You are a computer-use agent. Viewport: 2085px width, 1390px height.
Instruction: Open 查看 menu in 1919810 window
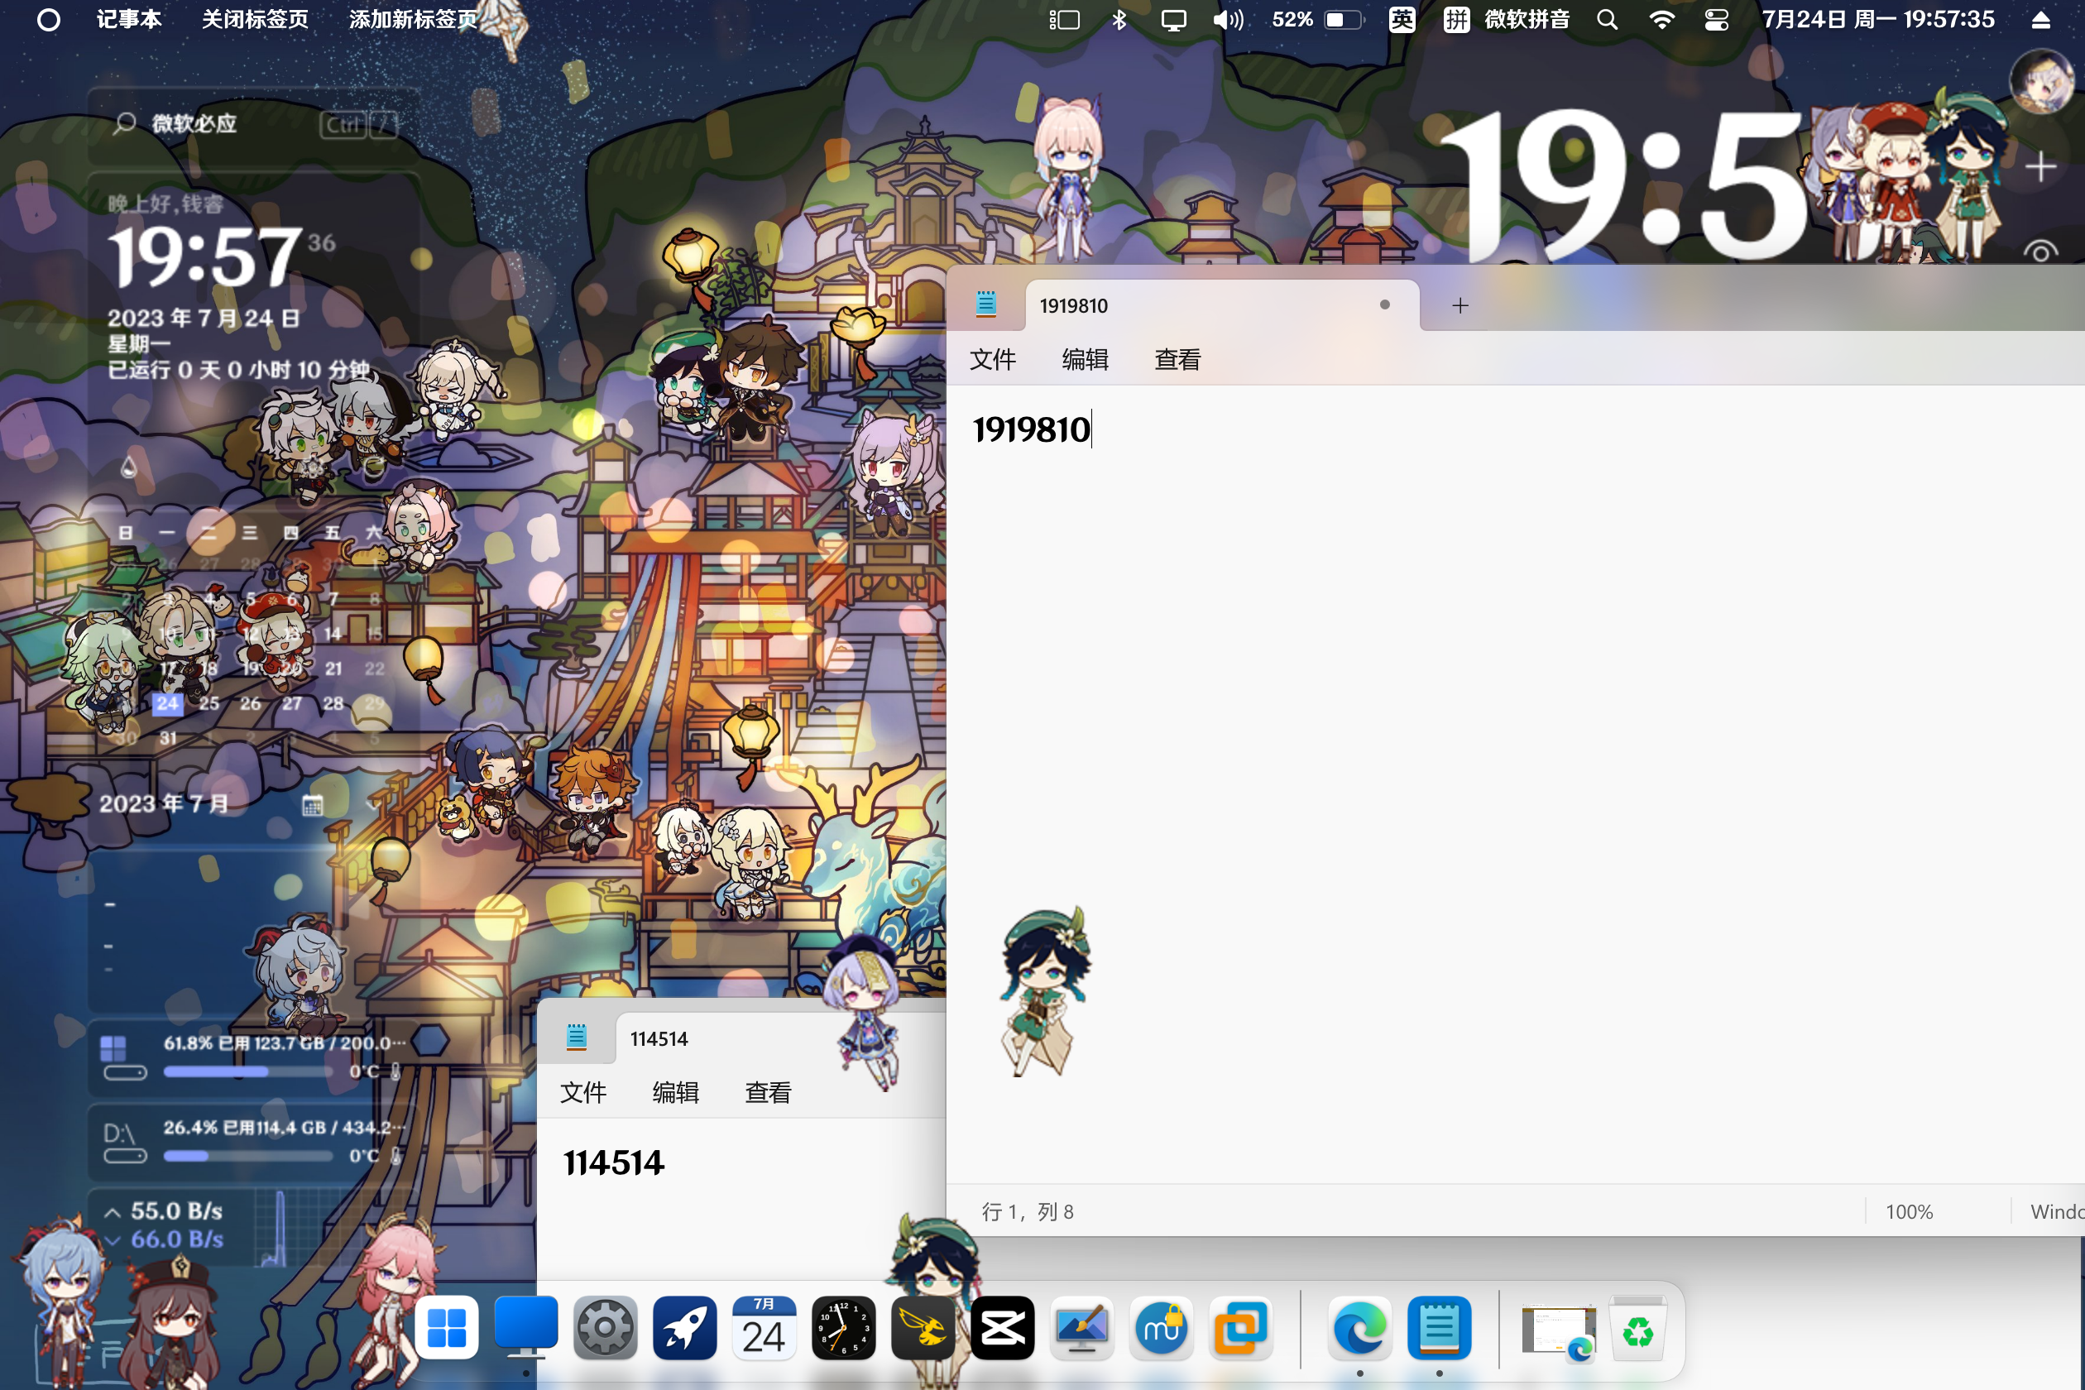click(1177, 359)
